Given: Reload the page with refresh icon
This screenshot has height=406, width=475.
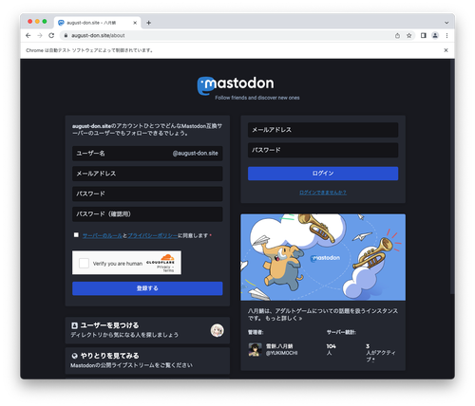Looking at the screenshot, I should (x=51, y=35).
